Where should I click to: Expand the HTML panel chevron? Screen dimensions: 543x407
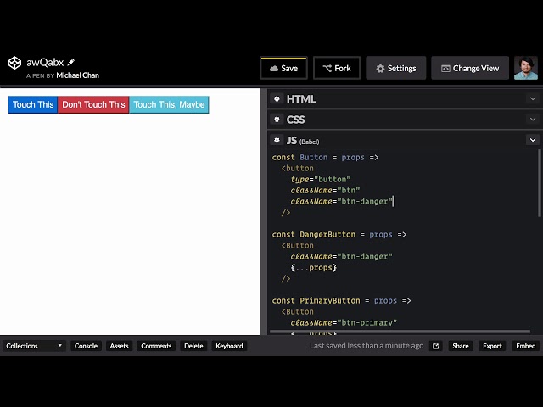click(x=533, y=98)
